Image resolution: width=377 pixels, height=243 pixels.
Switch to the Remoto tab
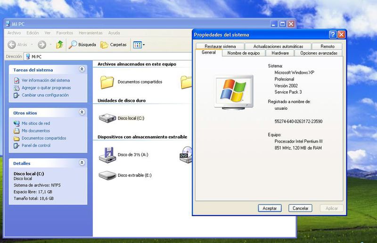click(327, 46)
